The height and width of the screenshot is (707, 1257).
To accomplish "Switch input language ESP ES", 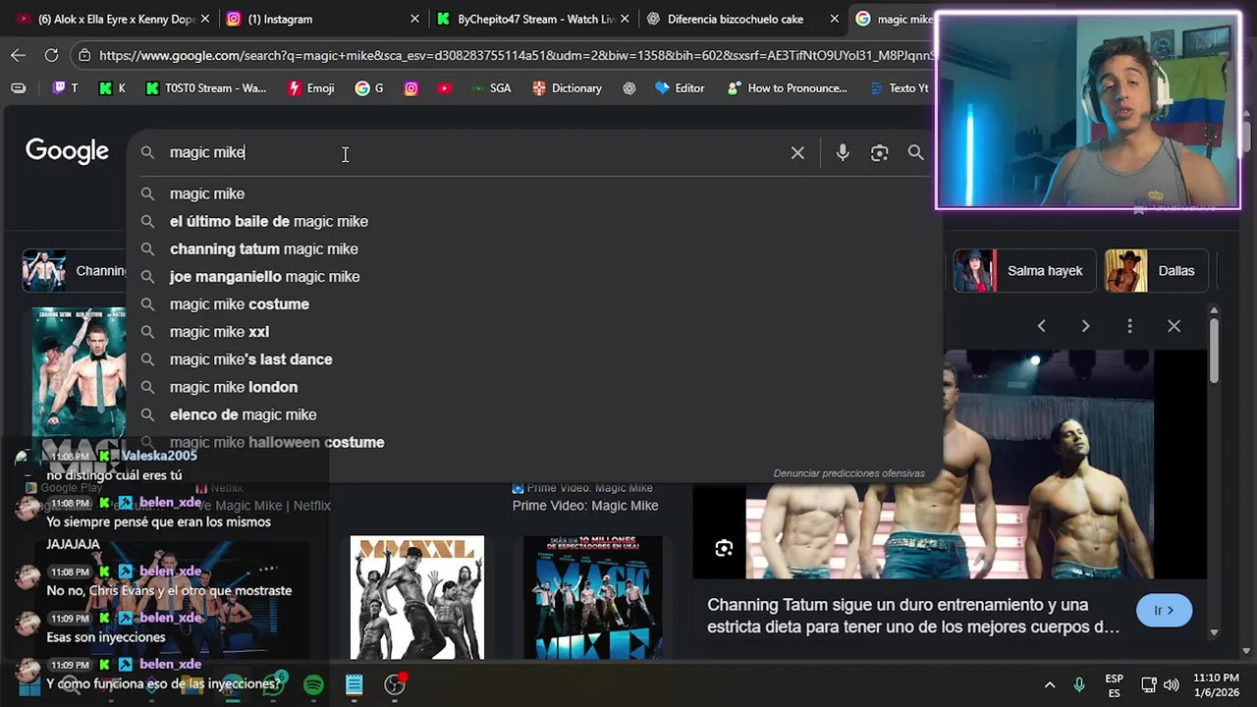I will coord(1114,684).
